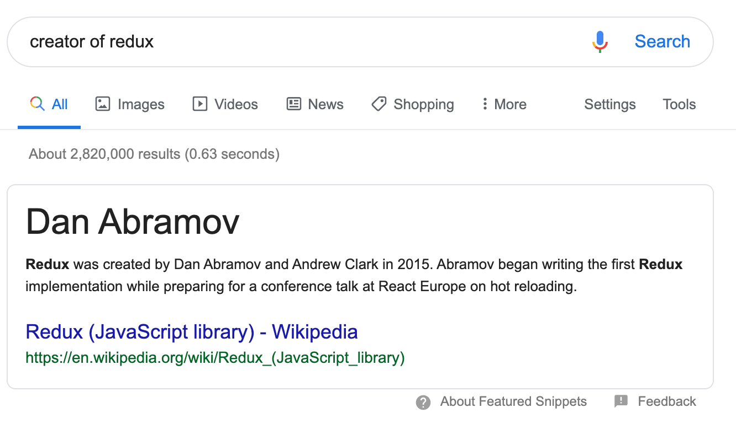Open the Shopping tab
The image size is (736, 429).
(x=413, y=104)
